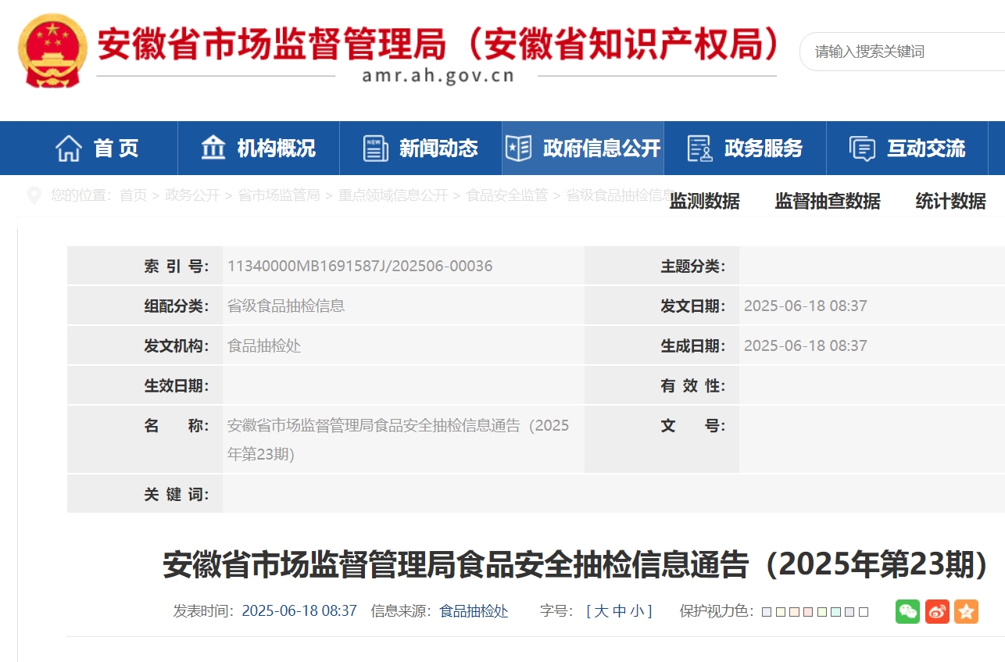Click the home icon beside 首页
Image resolution: width=1005 pixels, height=662 pixels.
(69, 149)
